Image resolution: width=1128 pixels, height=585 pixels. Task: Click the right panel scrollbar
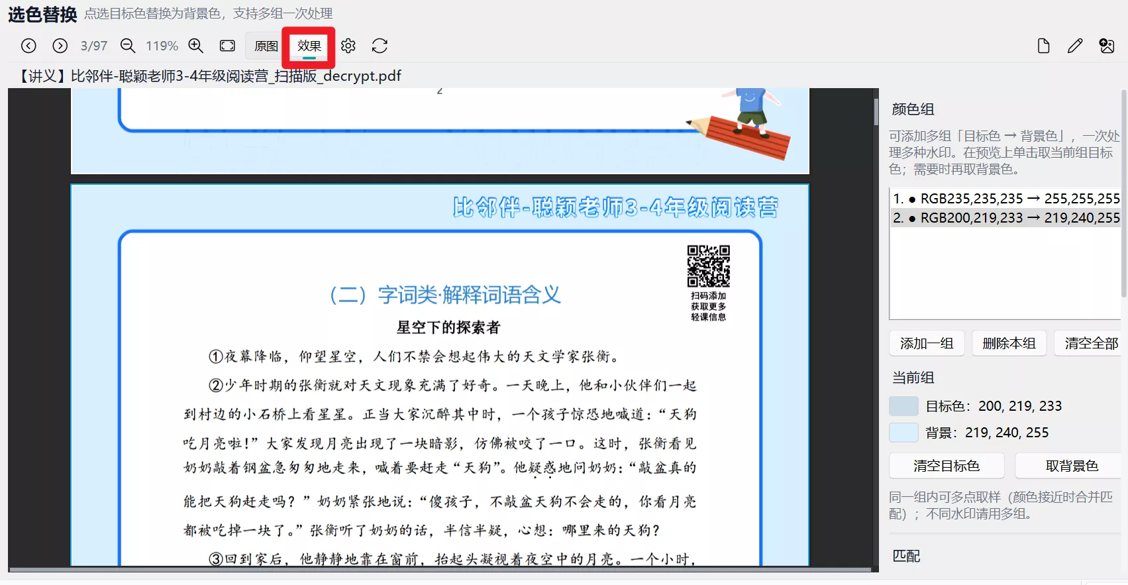coord(1124,192)
